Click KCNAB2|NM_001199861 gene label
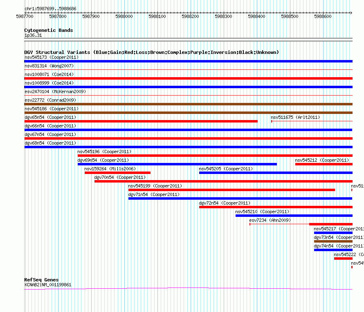Viewport: 364px width, 312px height. tap(48, 285)
